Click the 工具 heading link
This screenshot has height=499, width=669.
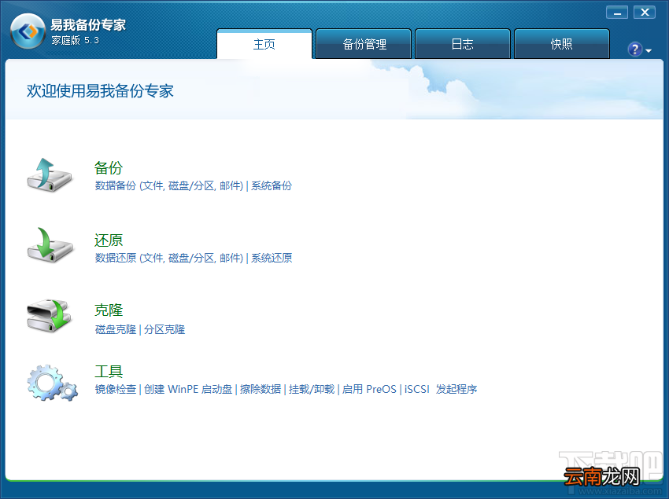click(x=109, y=371)
